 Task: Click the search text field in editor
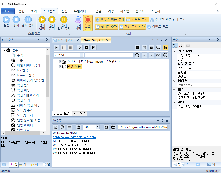pyautogui.click(x=109, y=55)
